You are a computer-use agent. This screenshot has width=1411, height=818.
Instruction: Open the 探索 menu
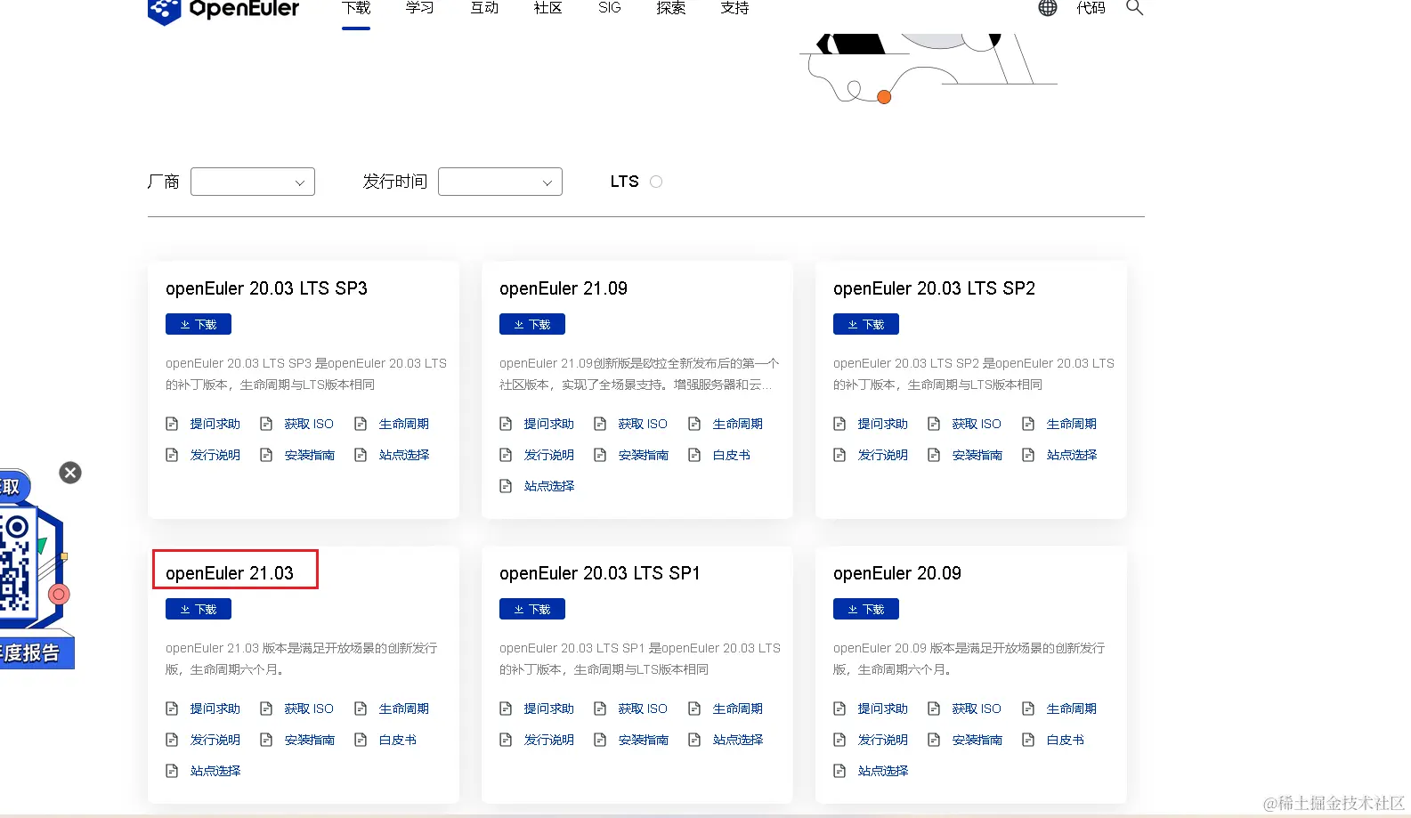tap(671, 8)
